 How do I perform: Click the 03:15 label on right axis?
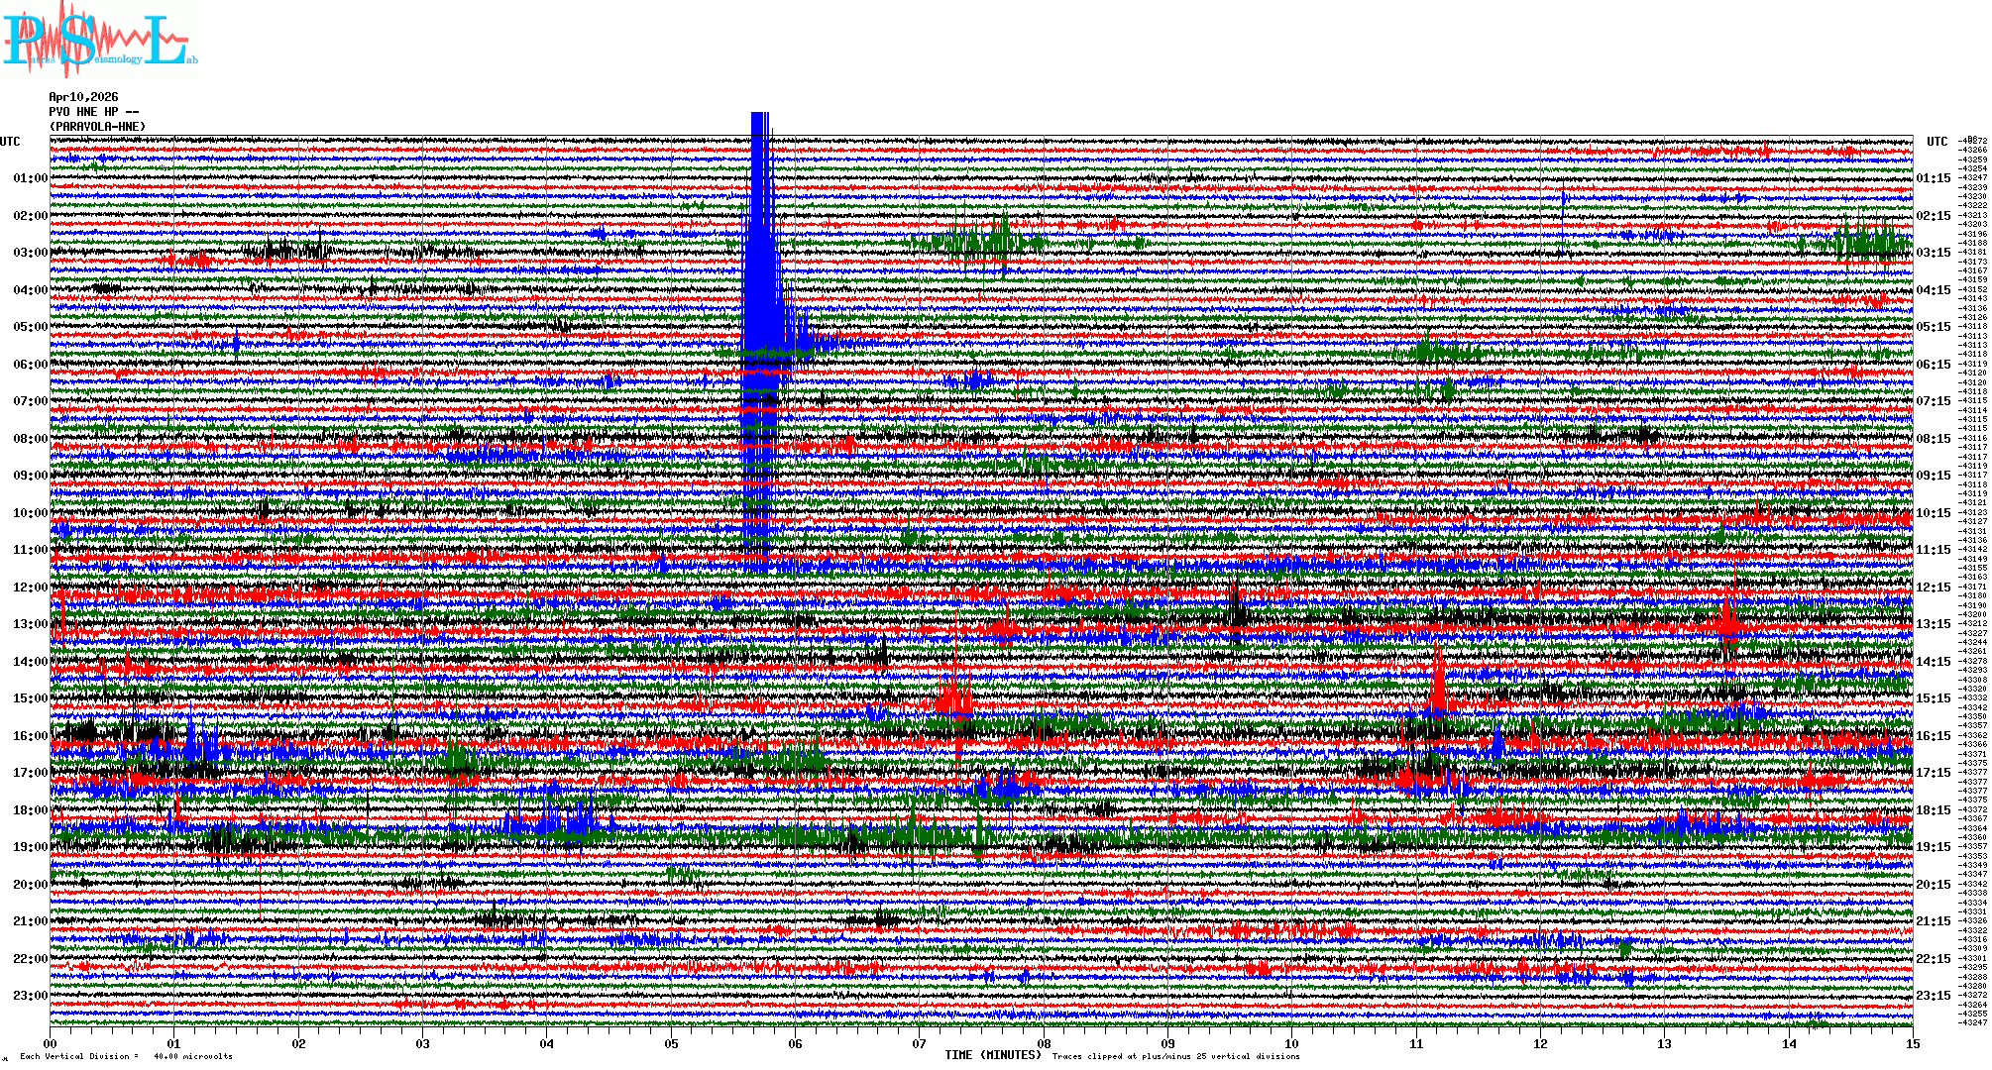coord(1933,253)
